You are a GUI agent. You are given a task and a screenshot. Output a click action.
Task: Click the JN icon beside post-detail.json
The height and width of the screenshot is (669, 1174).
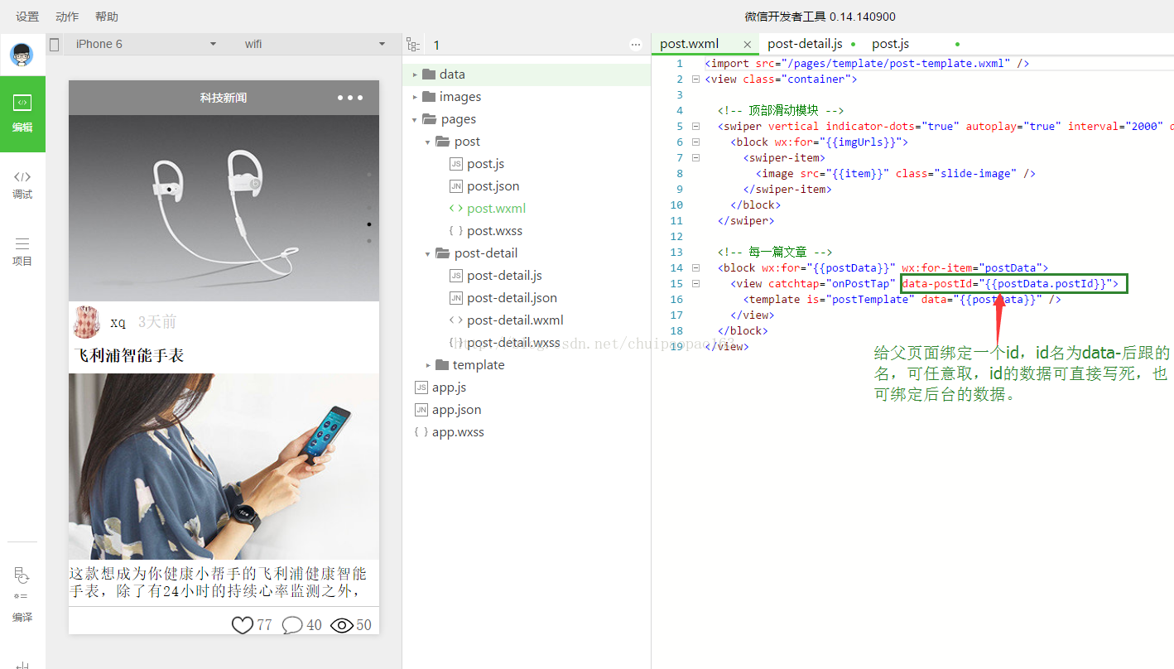pyautogui.click(x=456, y=298)
